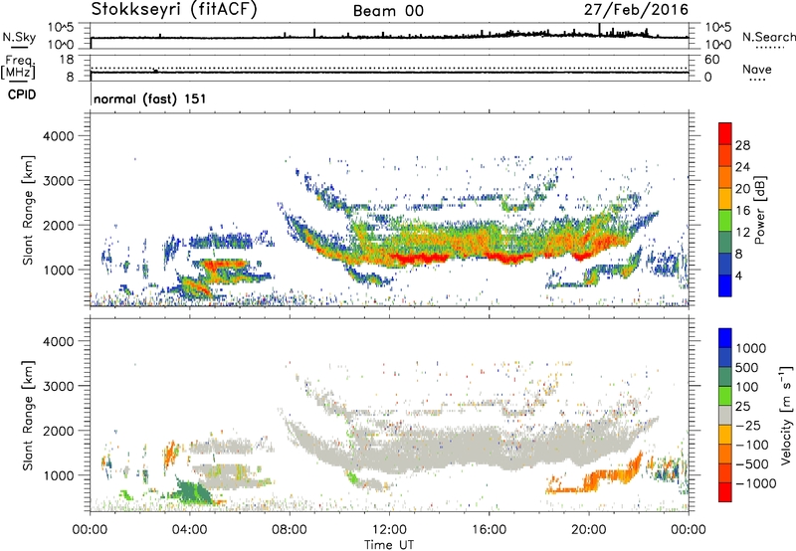Click the intense red power echo near 13:00
796x551 pixels.
click(x=419, y=259)
